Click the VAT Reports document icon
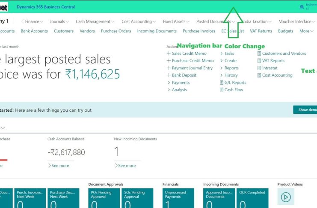Image resolution: width=317 pixels, height=208 pixels. click(259, 61)
